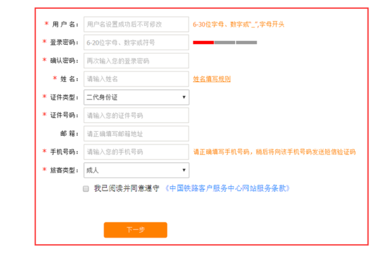Click the 邮箱 email address field
Image resolution: width=382 pixels, height=253 pixels.
coord(136,134)
